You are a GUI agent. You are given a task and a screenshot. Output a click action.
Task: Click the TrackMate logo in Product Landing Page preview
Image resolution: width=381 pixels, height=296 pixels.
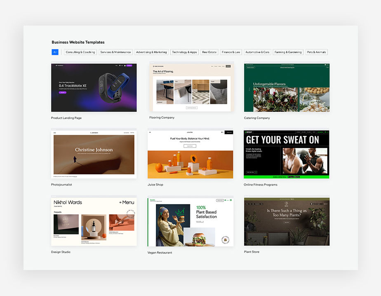pyautogui.click(x=59, y=65)
